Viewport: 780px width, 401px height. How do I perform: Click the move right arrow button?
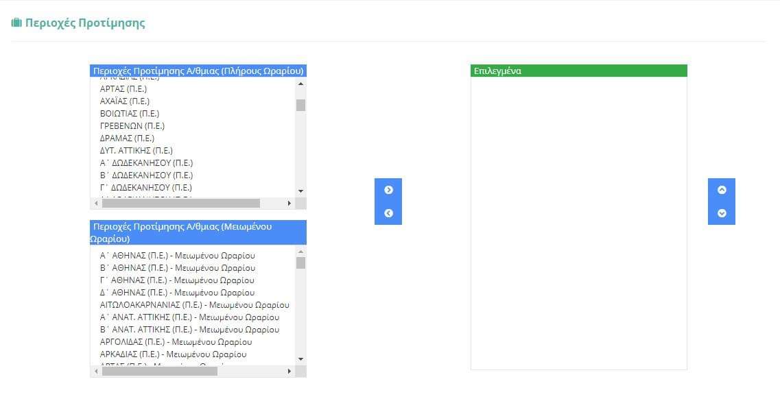pos(388,190)
